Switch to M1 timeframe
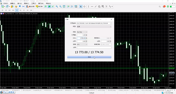 pyautogui.click(x=3, y=10)
